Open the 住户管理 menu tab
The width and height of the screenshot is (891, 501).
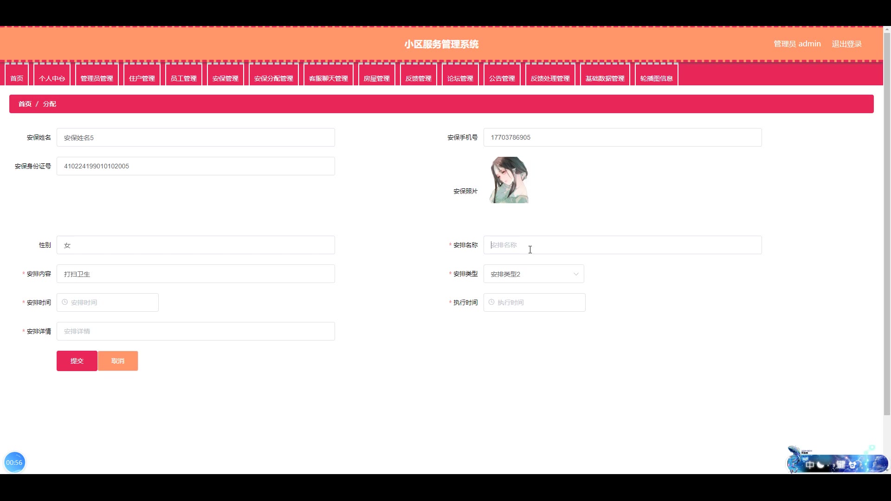click(x=142, y=78)
